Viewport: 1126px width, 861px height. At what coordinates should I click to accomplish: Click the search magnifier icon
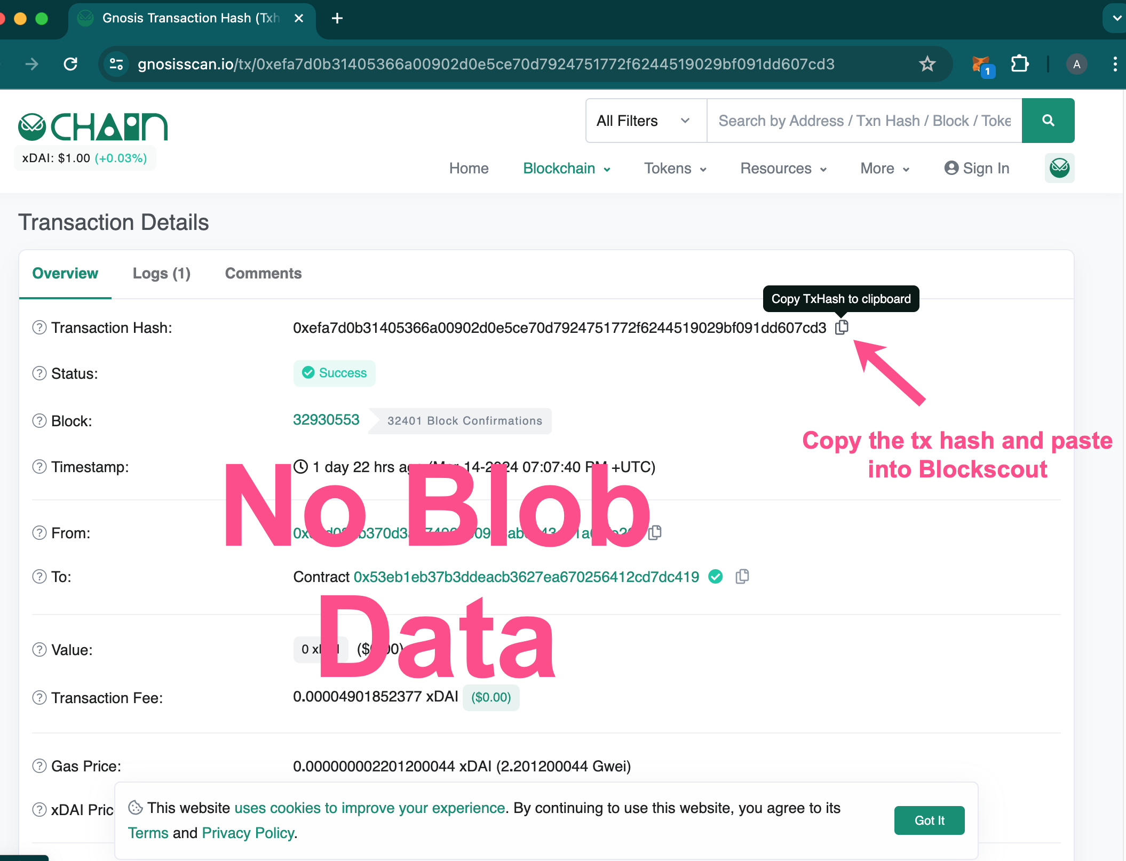coord(1048,119)
